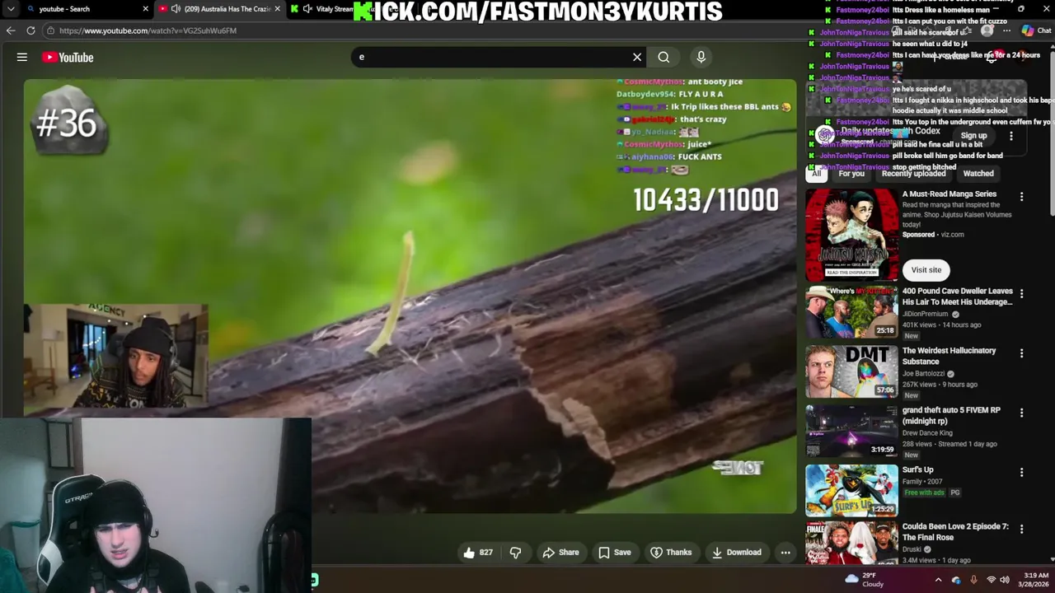The height and width of the screenshot is (593, 1055).
Task: Open the weather widget showing 29°F Cloudy
Action: [865, 580]
